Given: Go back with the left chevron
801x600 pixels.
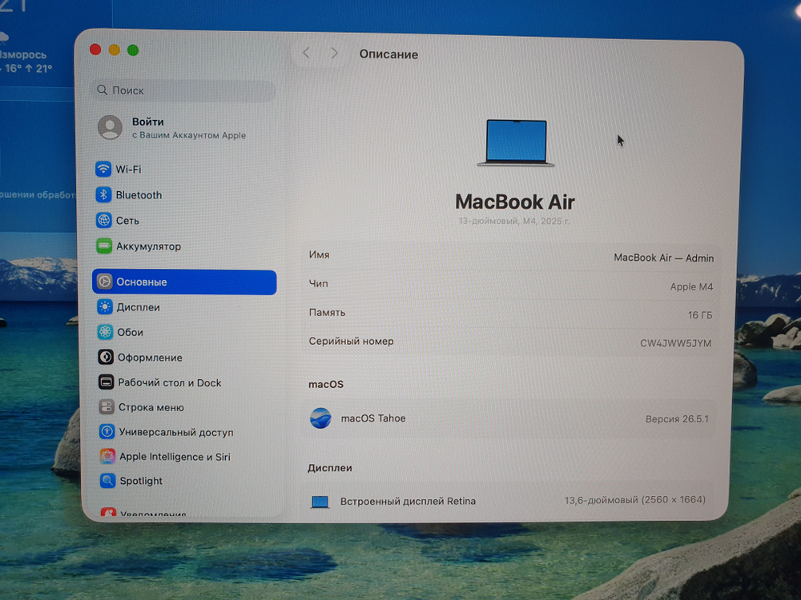Looking at the screenshot, I should coord(306,53).
